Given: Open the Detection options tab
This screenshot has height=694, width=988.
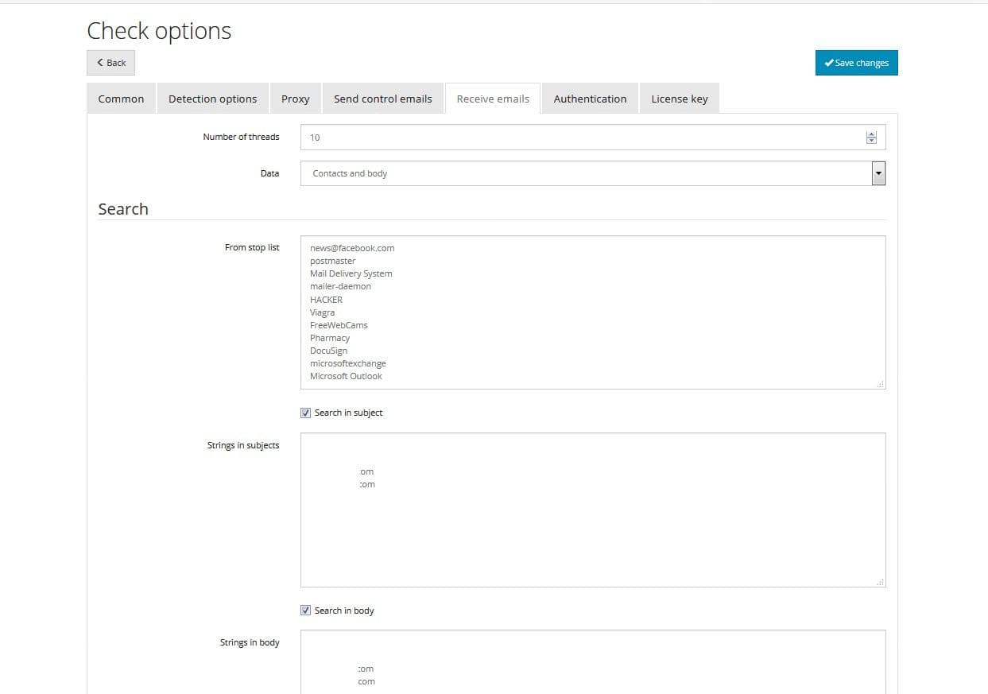Looking at the screenshot, I should [x=212, y=99].
